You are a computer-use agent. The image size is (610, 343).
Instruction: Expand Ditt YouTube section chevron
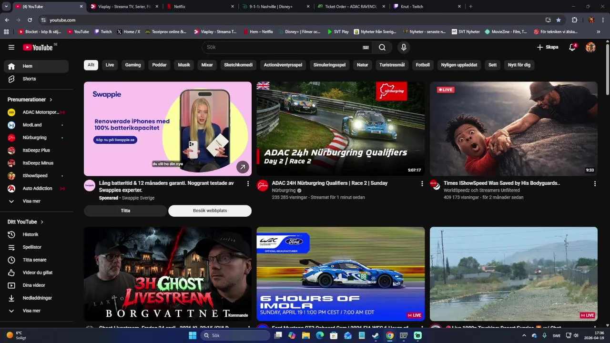click(x=42, y=222)
